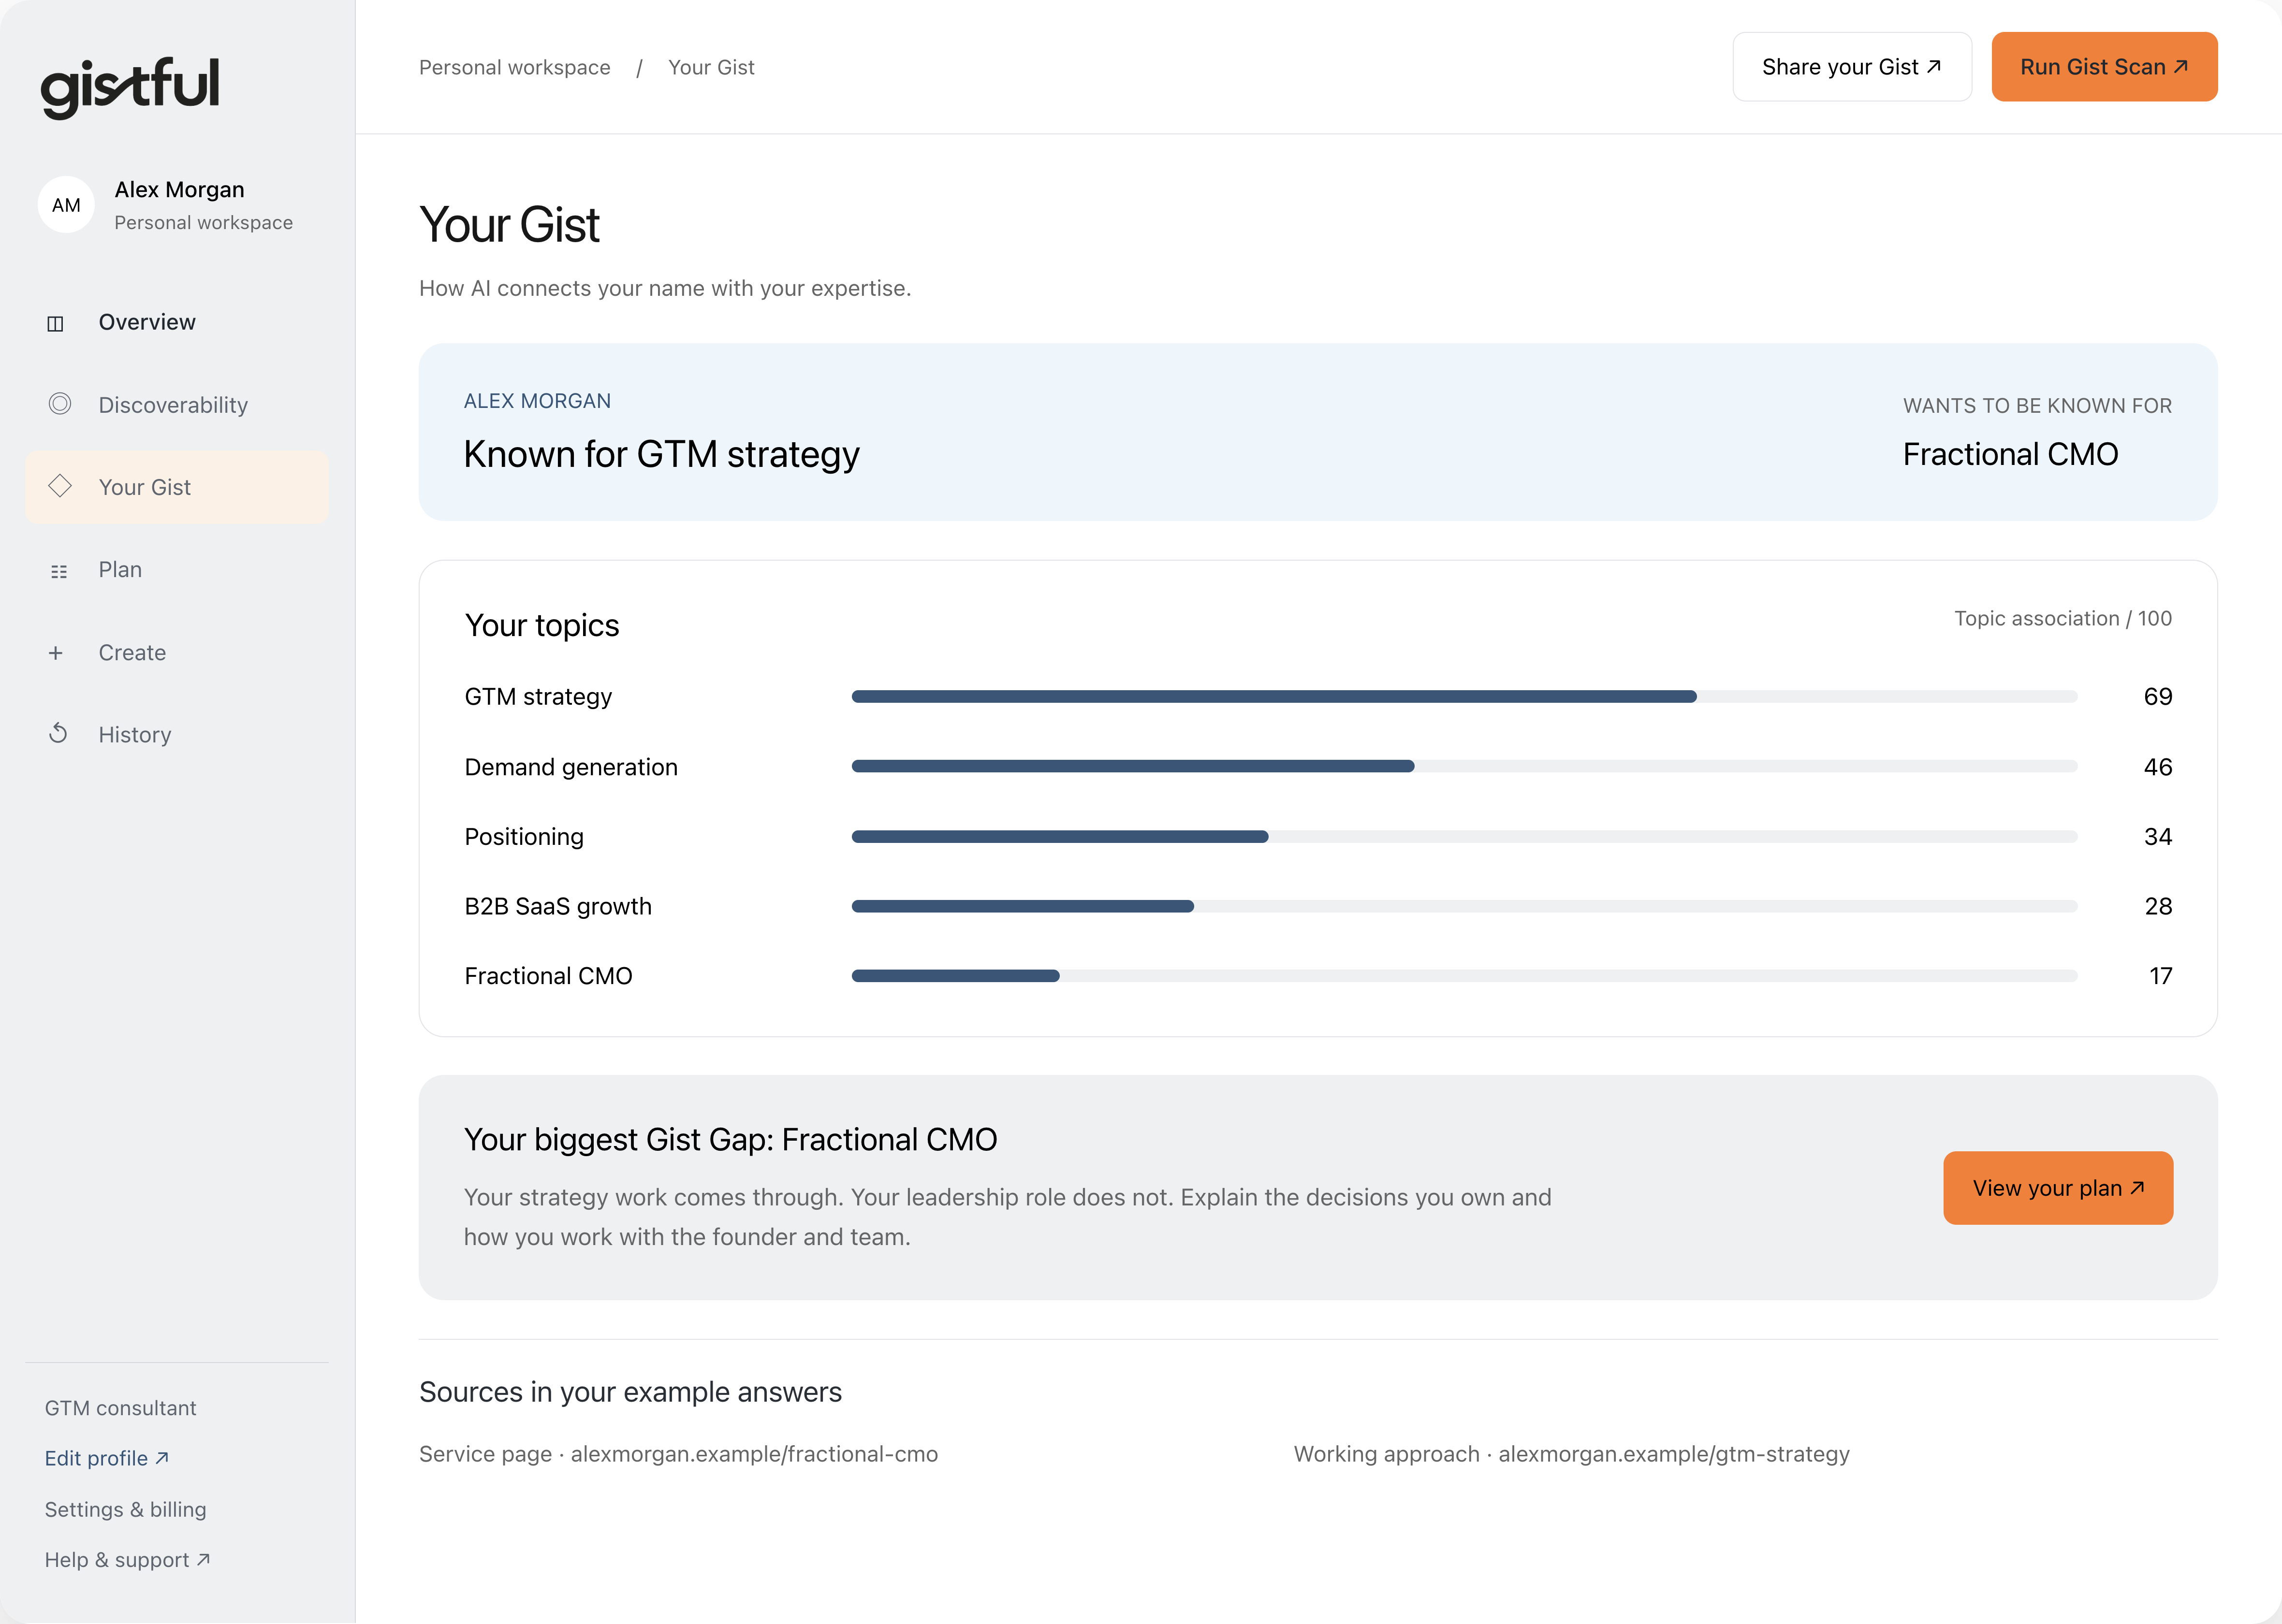Open Settings & billing
This screenshot has width=2282, height=1624.
click(x=125, y=1509)
